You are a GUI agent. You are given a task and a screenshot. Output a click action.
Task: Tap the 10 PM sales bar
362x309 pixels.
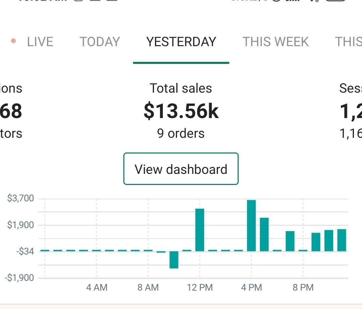point(329,240)
